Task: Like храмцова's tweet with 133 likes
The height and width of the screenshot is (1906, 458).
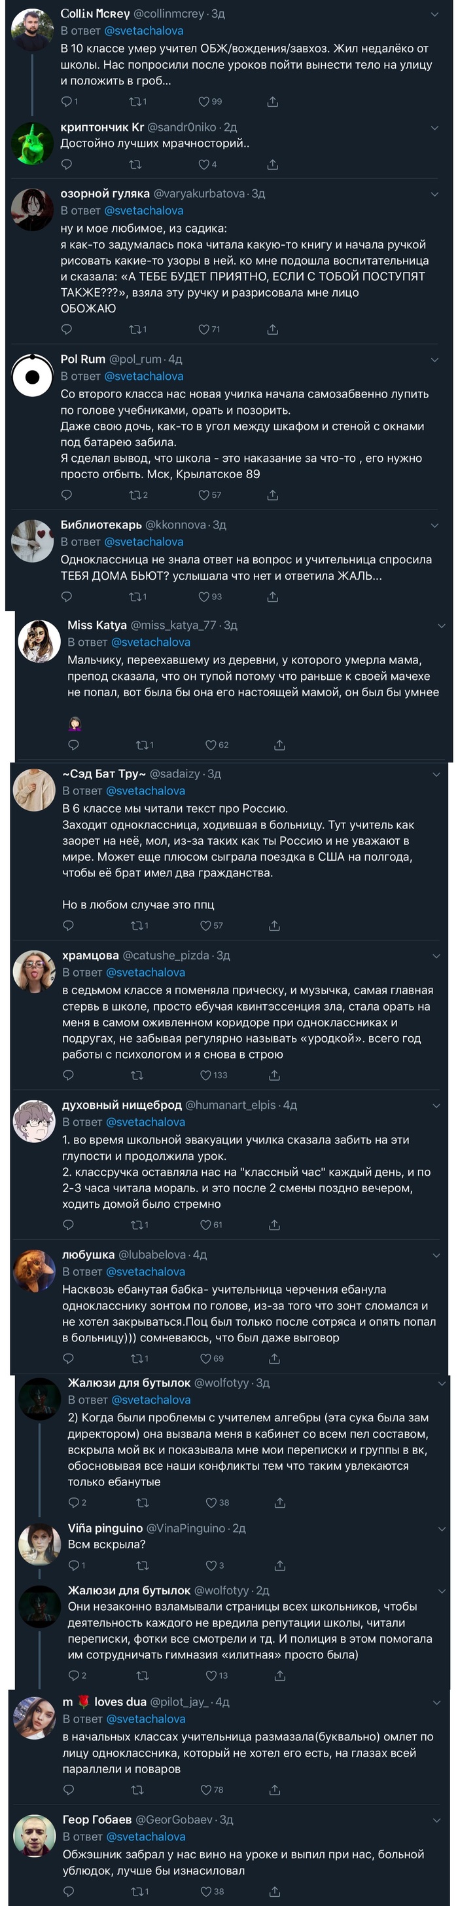Action: pos(206,1075)
